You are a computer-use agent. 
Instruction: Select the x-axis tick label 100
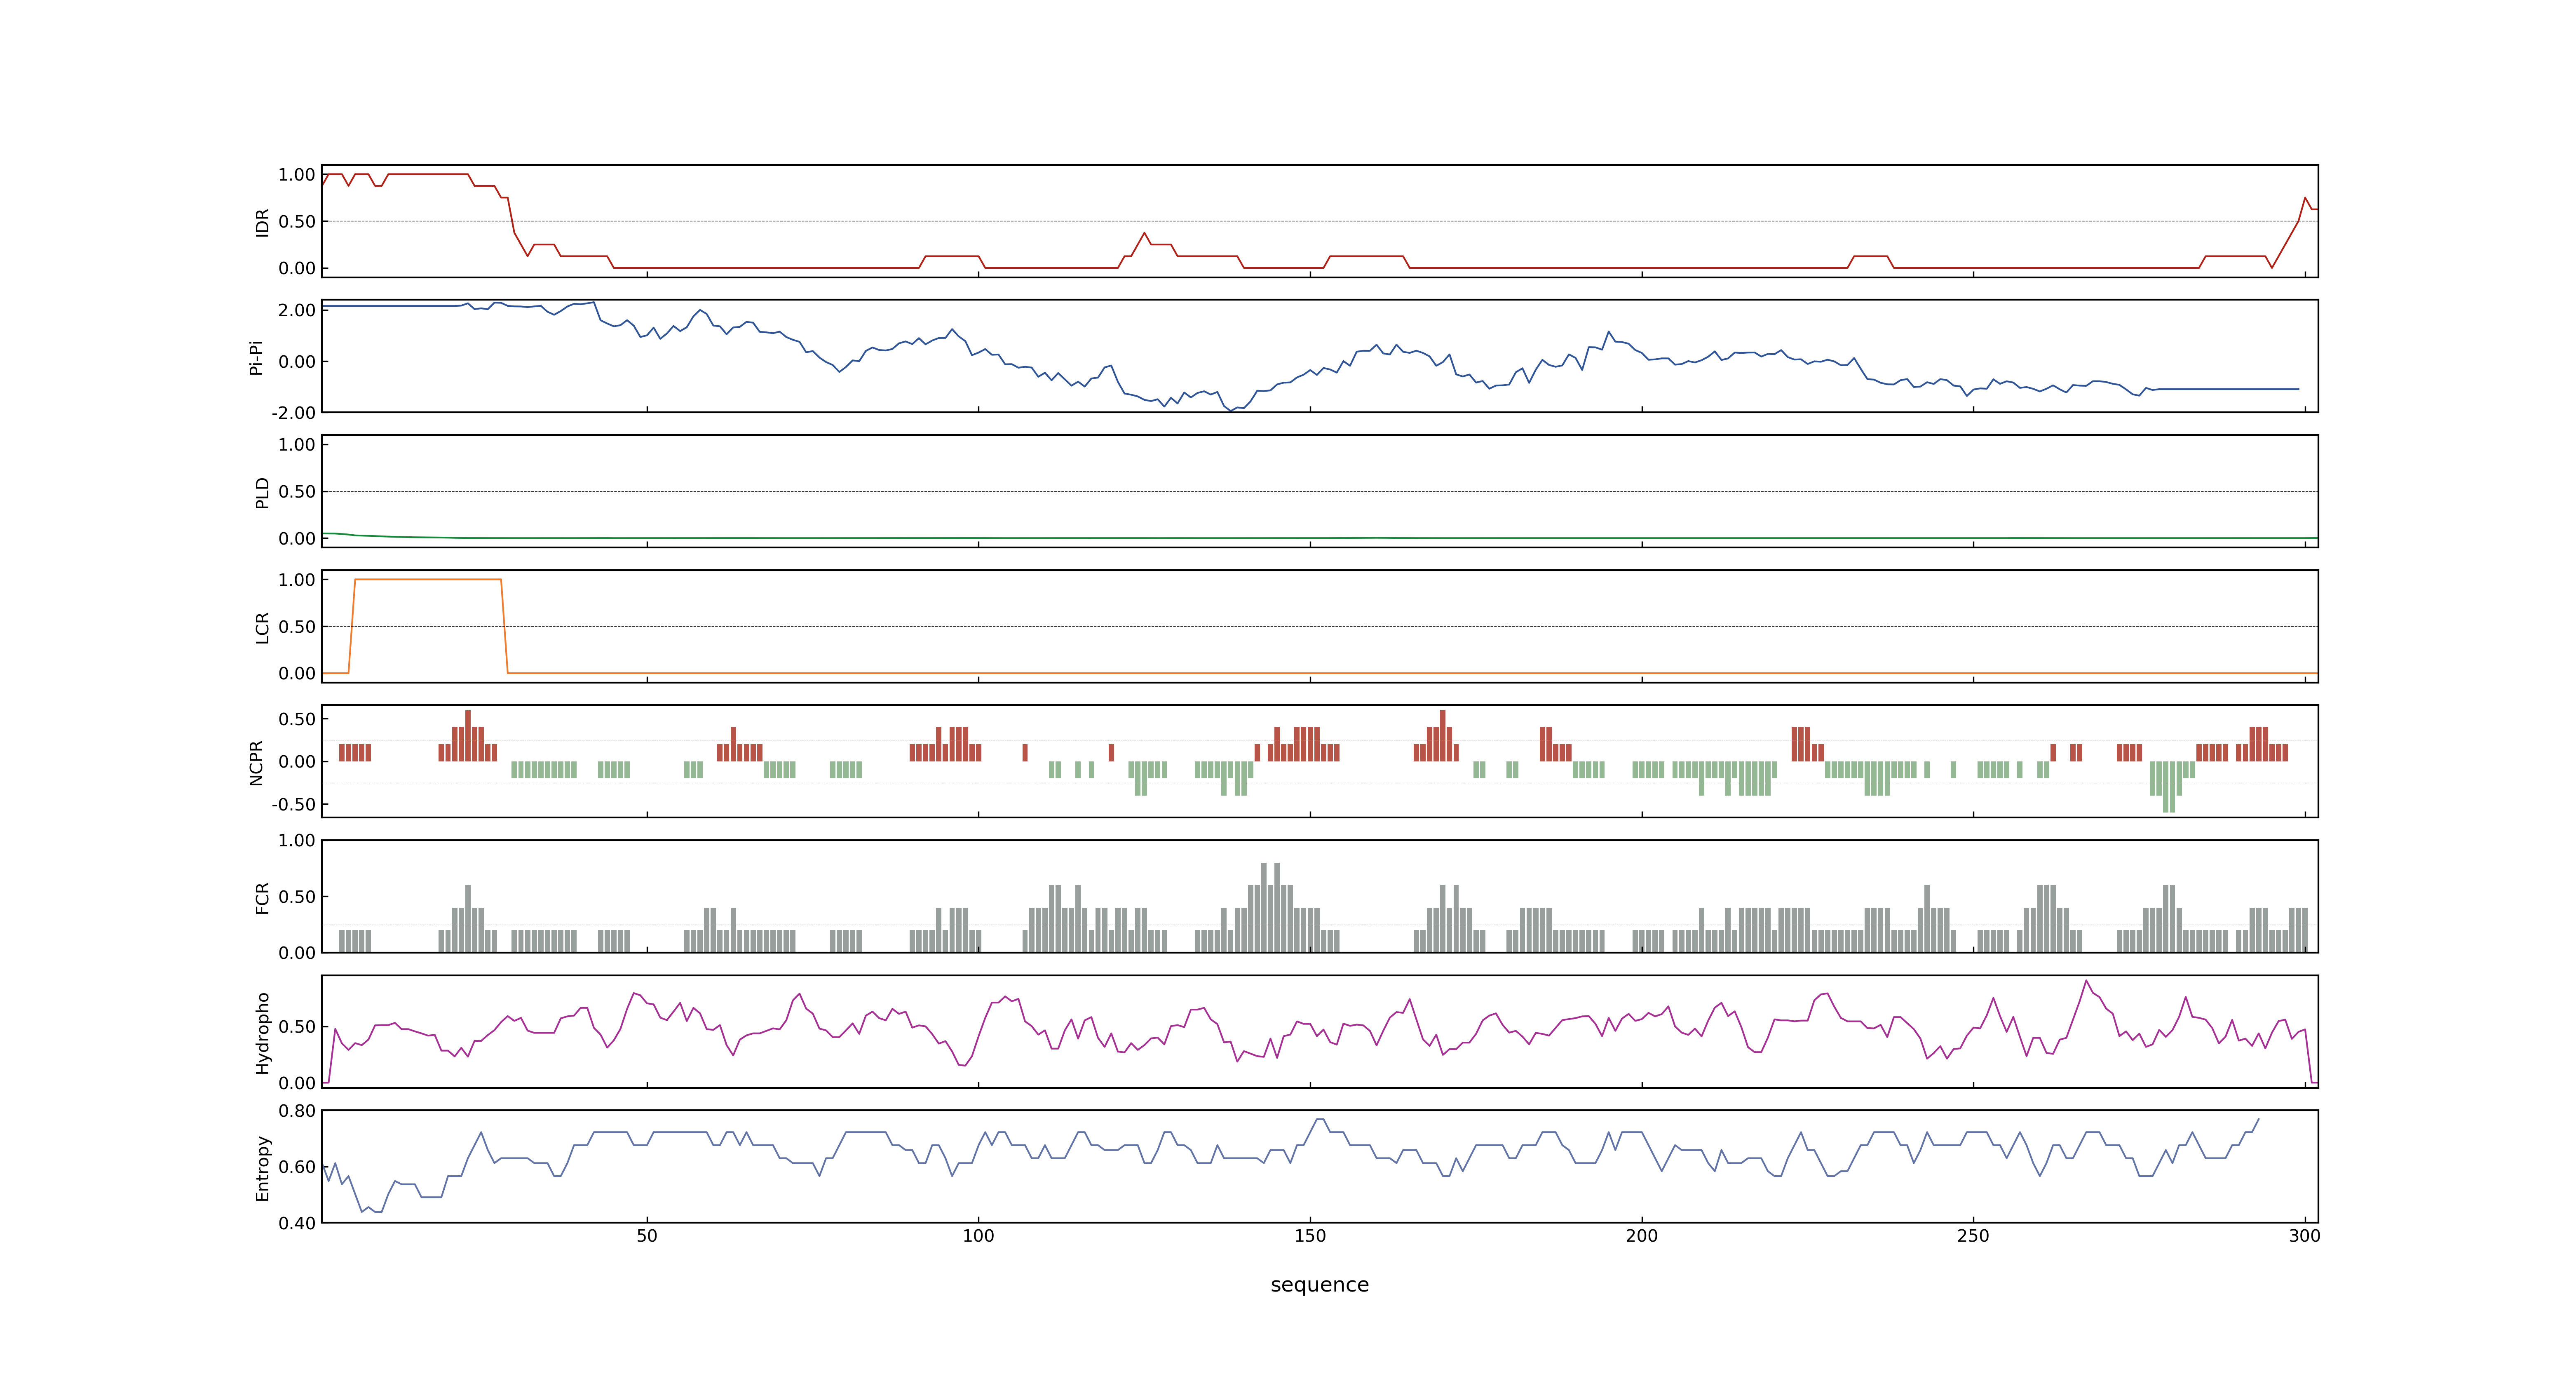(x=978, y=1236)
